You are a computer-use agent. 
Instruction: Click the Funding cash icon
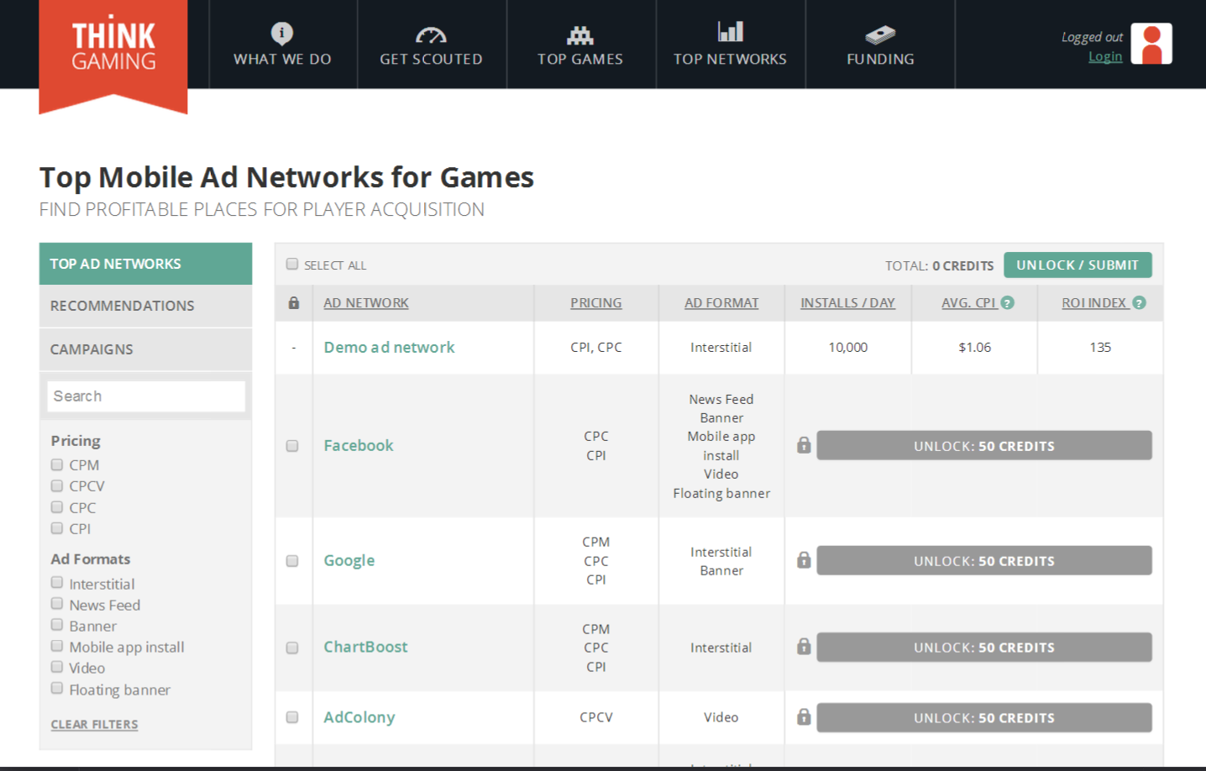point(880,34)
